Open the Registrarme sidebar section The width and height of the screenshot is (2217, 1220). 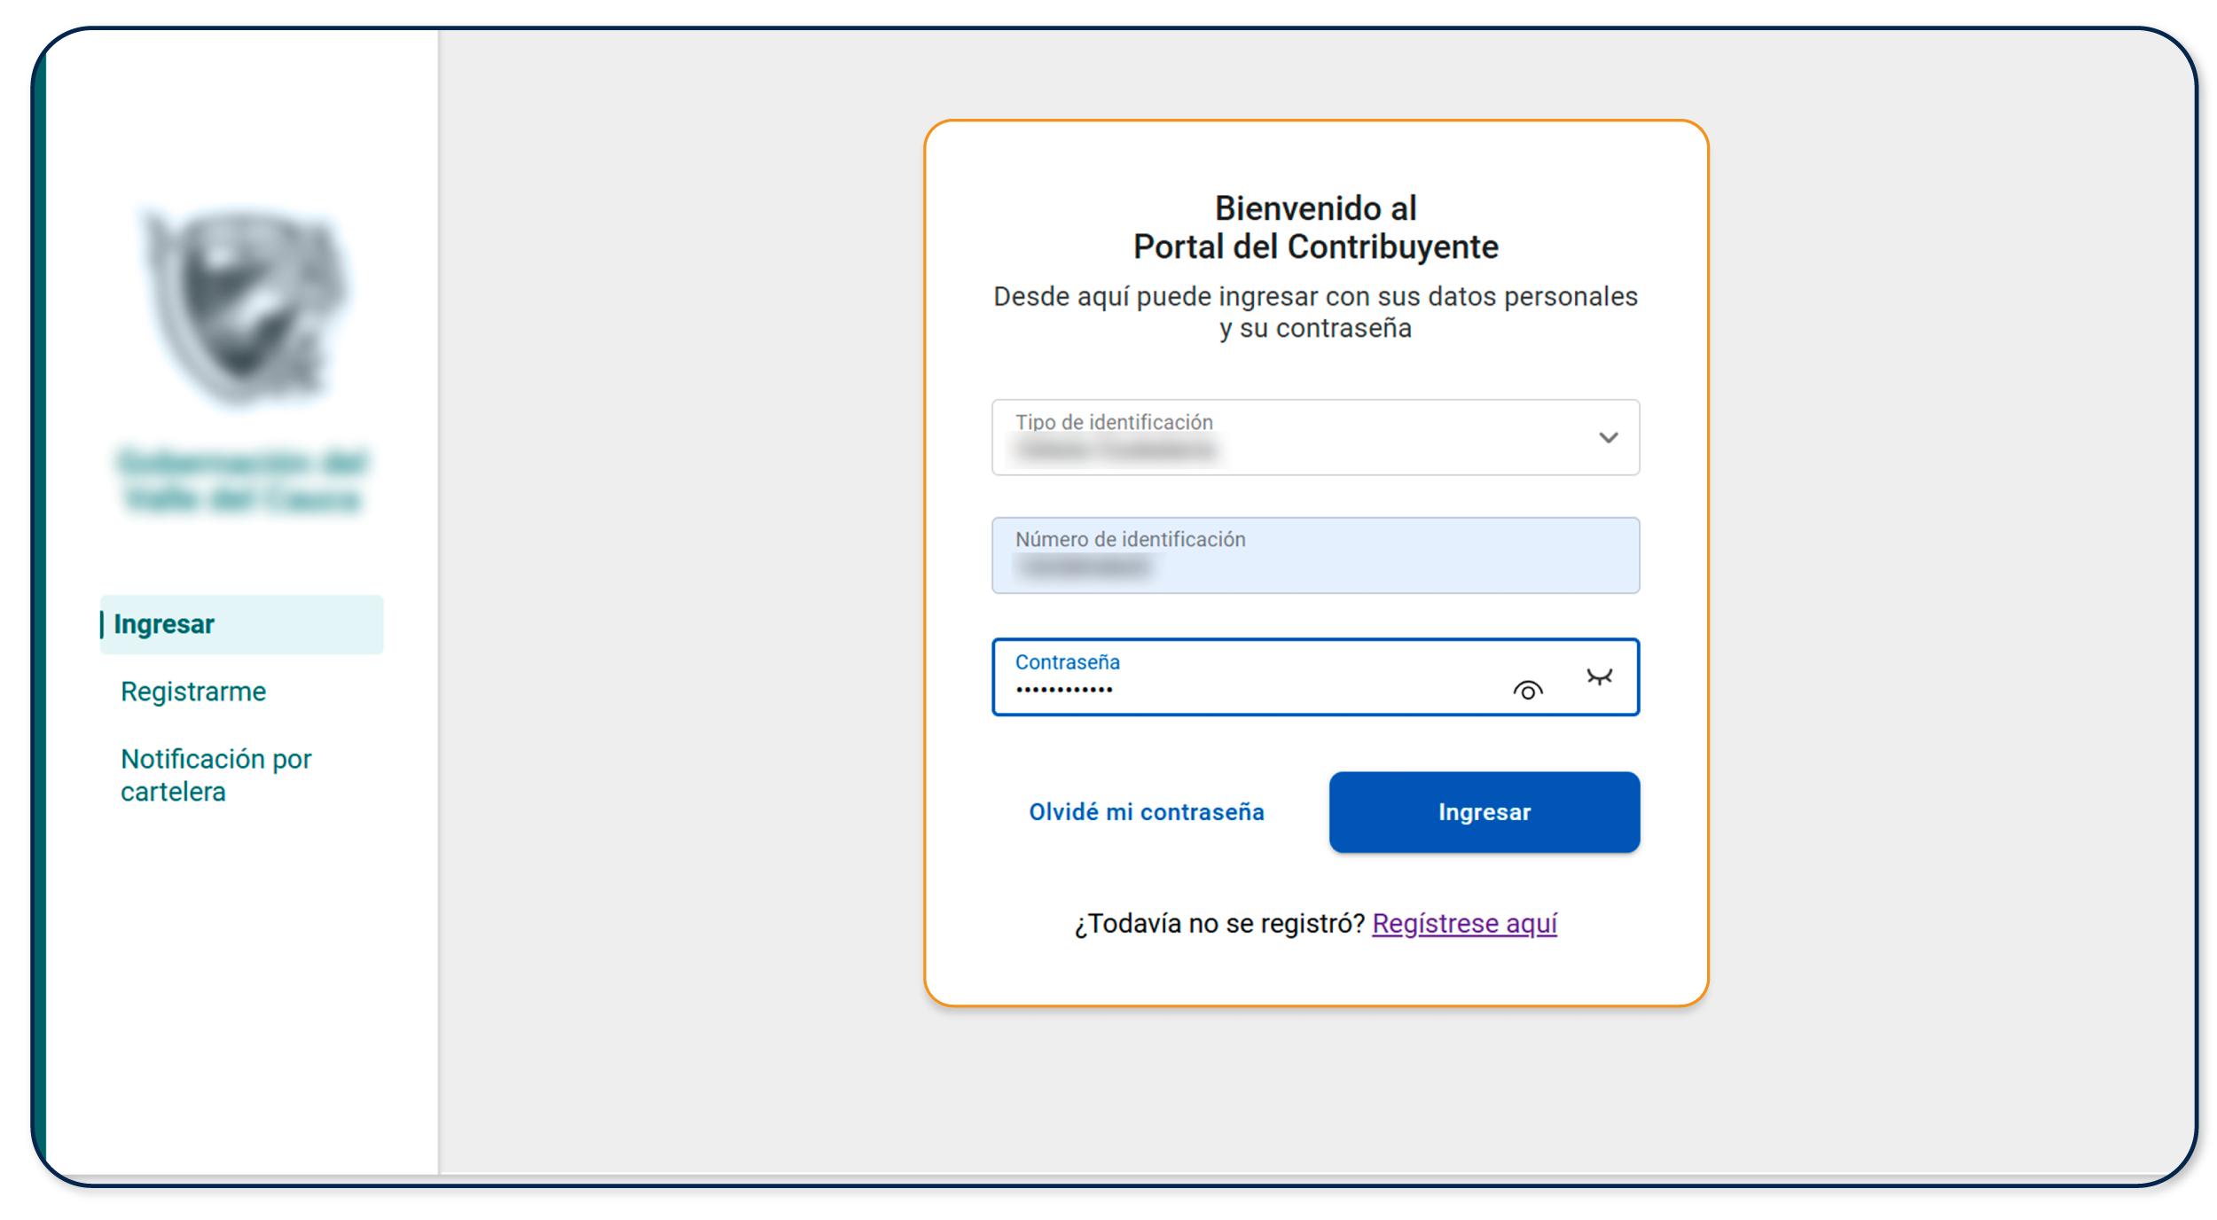pyautogui.click(x=192, y=691)
